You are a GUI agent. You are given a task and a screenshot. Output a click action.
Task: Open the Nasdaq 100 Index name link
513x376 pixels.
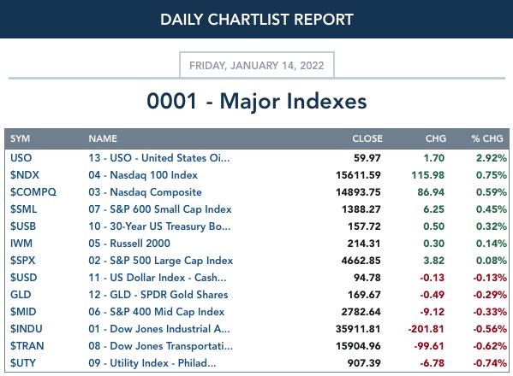(143, 175)
